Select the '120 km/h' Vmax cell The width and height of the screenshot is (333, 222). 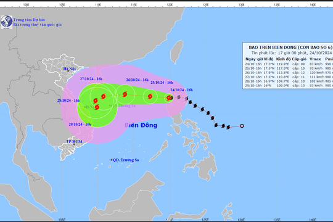click(x=317, y=73)
